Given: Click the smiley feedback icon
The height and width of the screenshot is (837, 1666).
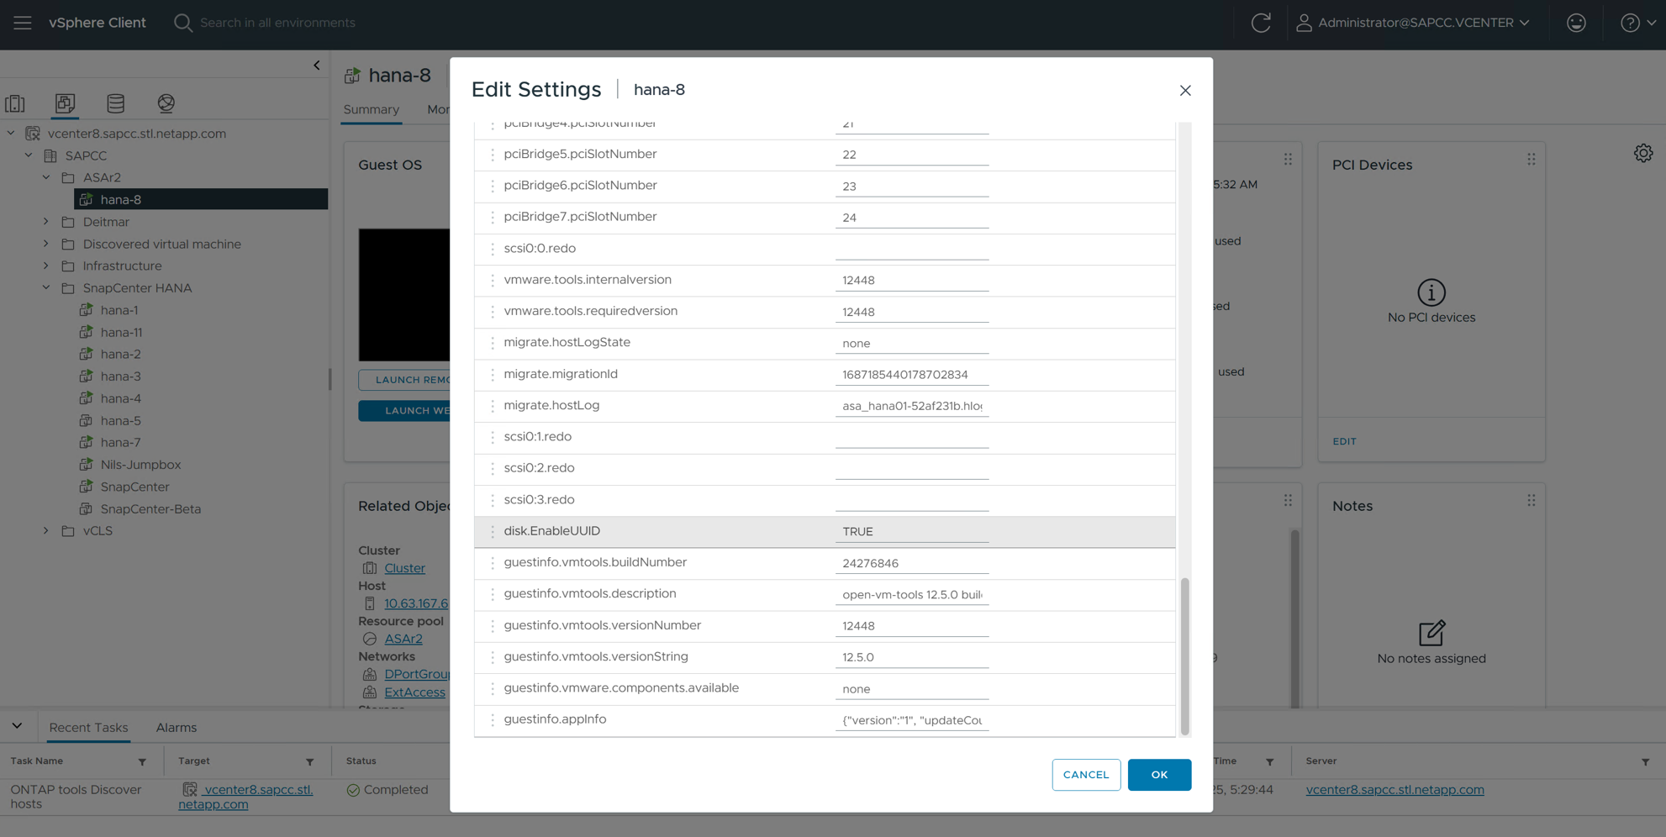Looking at the screenshot, I should click(x=1576, y=23).
